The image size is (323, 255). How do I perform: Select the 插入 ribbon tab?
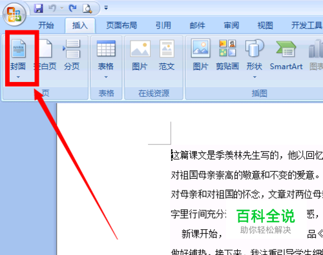pos(80,25)
